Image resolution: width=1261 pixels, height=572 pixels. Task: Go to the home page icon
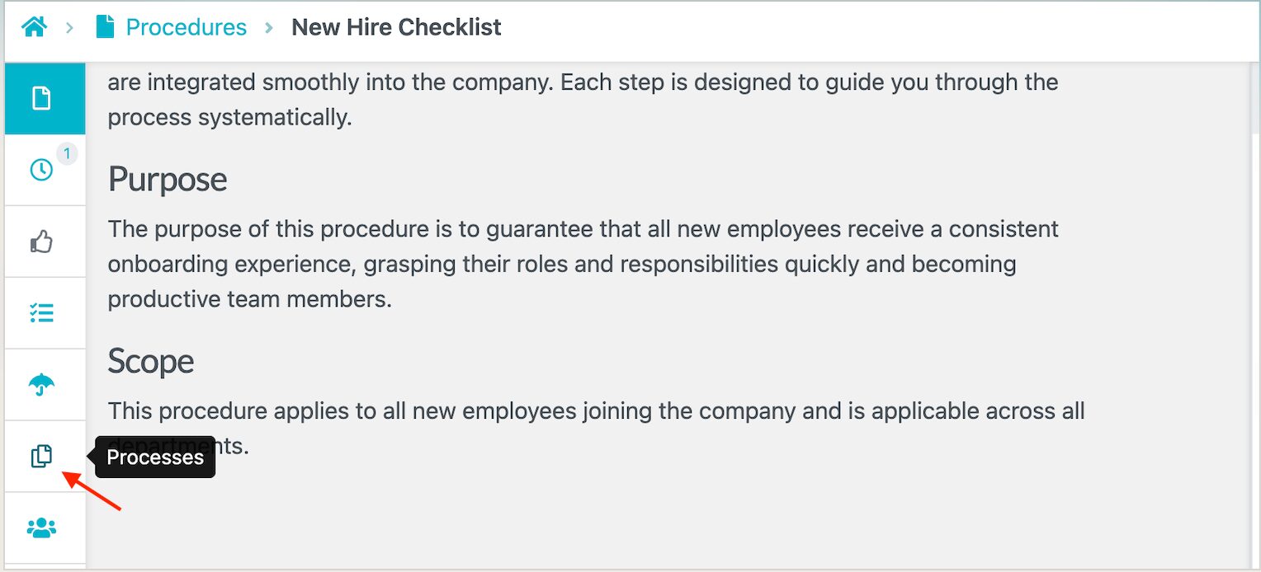(x=34, y=27)
